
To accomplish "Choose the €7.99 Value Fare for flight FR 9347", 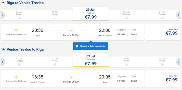I will 162,79.
